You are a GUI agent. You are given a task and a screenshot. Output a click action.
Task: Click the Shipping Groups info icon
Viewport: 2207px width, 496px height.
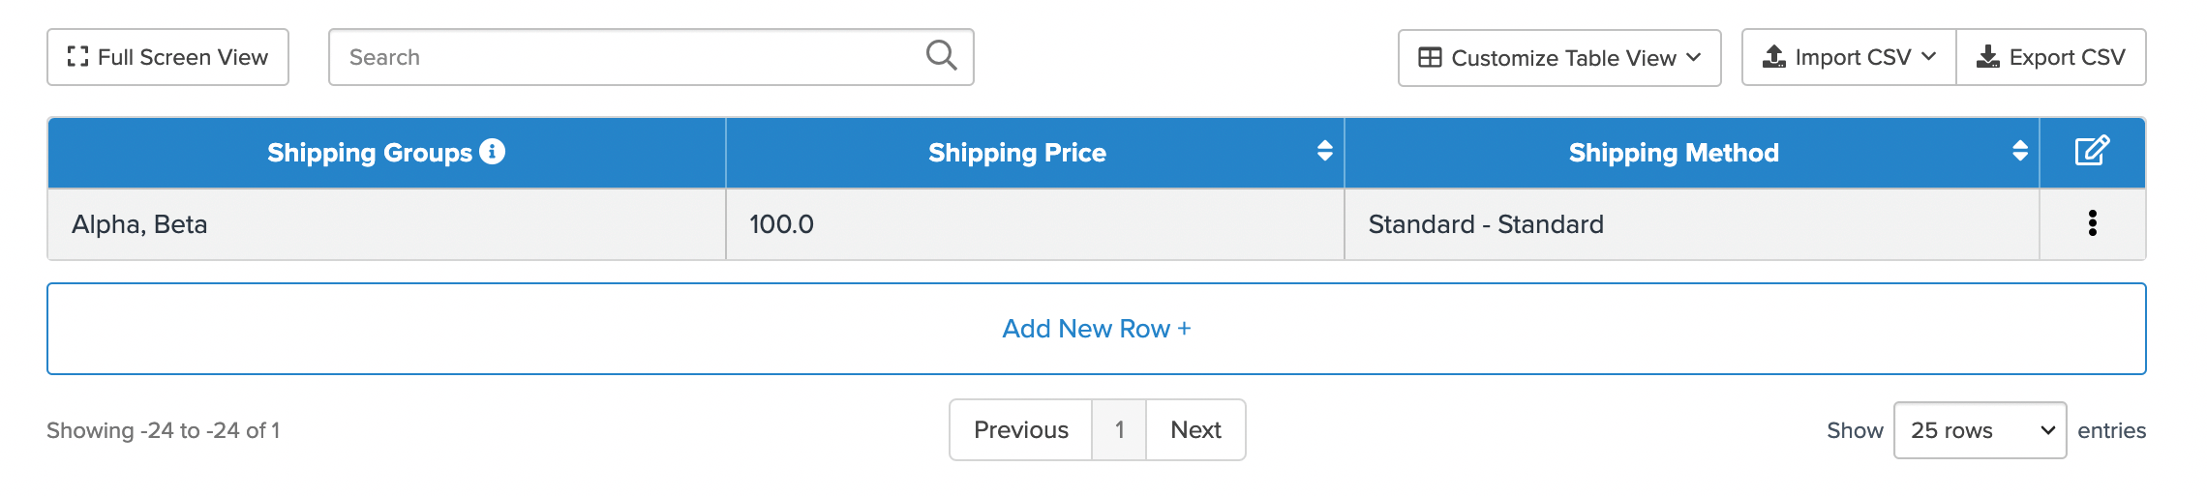493,152
